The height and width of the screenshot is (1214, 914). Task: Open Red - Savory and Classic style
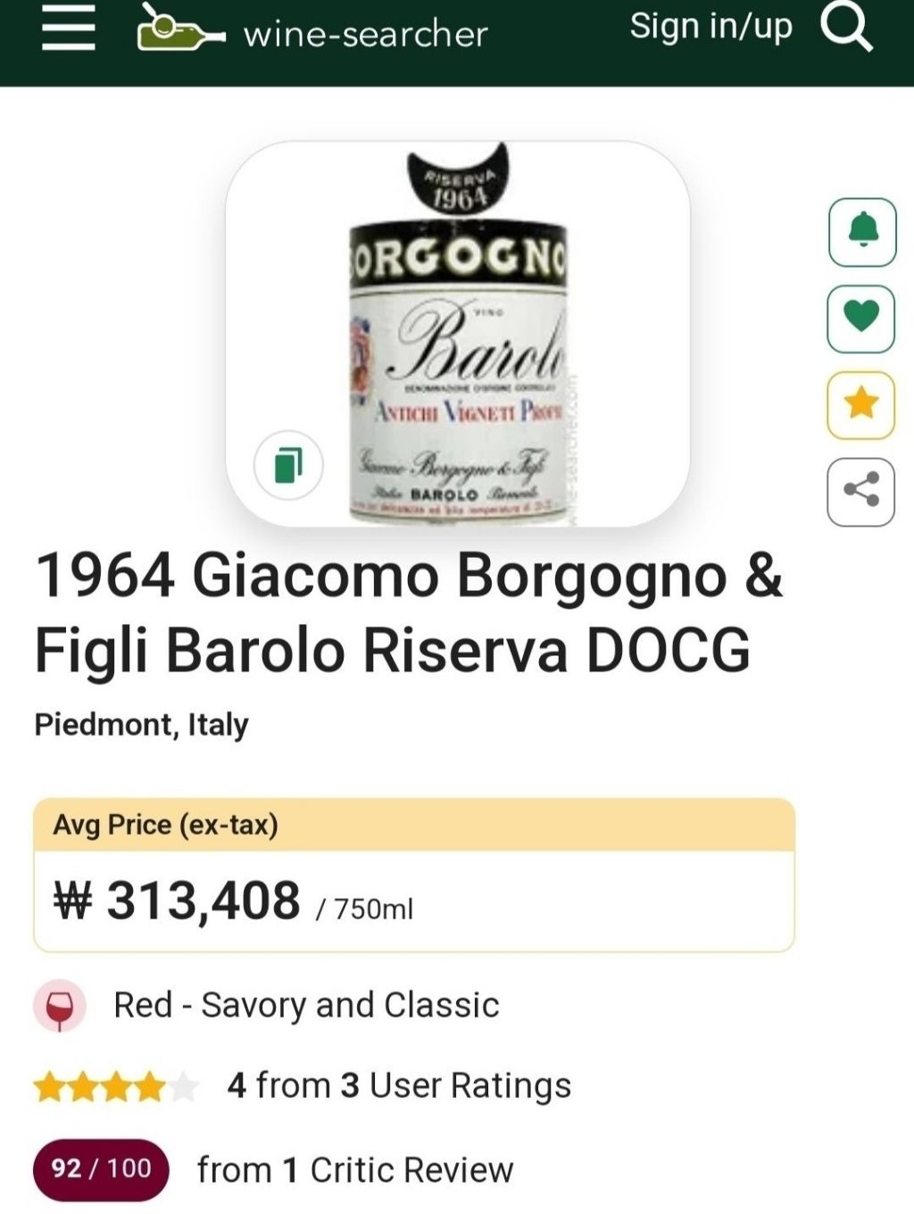pyautogui.click(x=306, y=1005)
